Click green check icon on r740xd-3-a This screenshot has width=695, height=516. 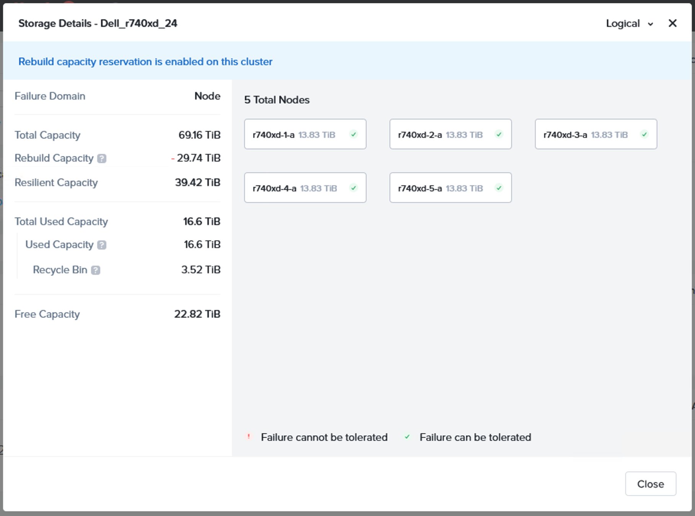point(644,134)
